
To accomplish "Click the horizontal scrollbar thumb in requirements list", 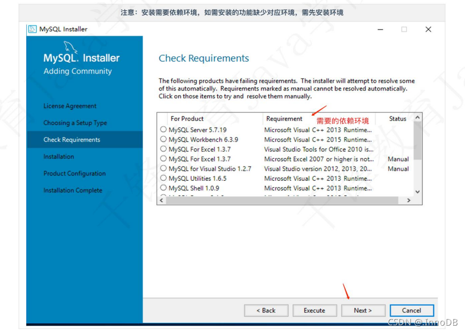I will (x=282, y=200).
